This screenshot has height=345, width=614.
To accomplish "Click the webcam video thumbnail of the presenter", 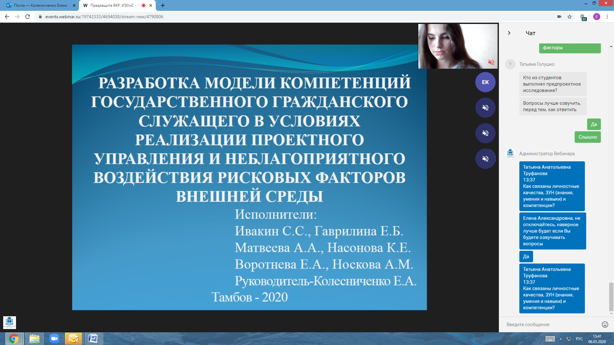I will pyautogui.click(x=458, y=46).
